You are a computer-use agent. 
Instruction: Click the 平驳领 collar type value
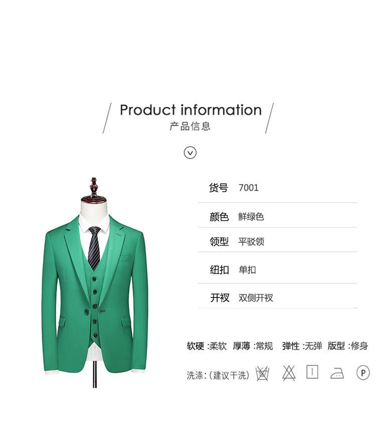click(x=251, y=241)
